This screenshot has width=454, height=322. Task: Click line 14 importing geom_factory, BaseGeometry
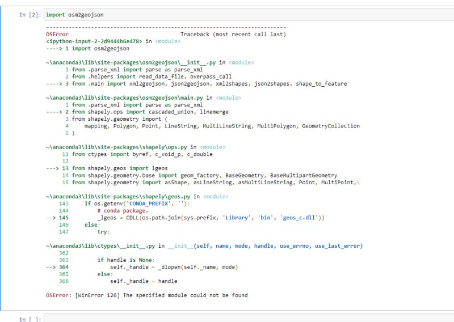coord(200,175)
